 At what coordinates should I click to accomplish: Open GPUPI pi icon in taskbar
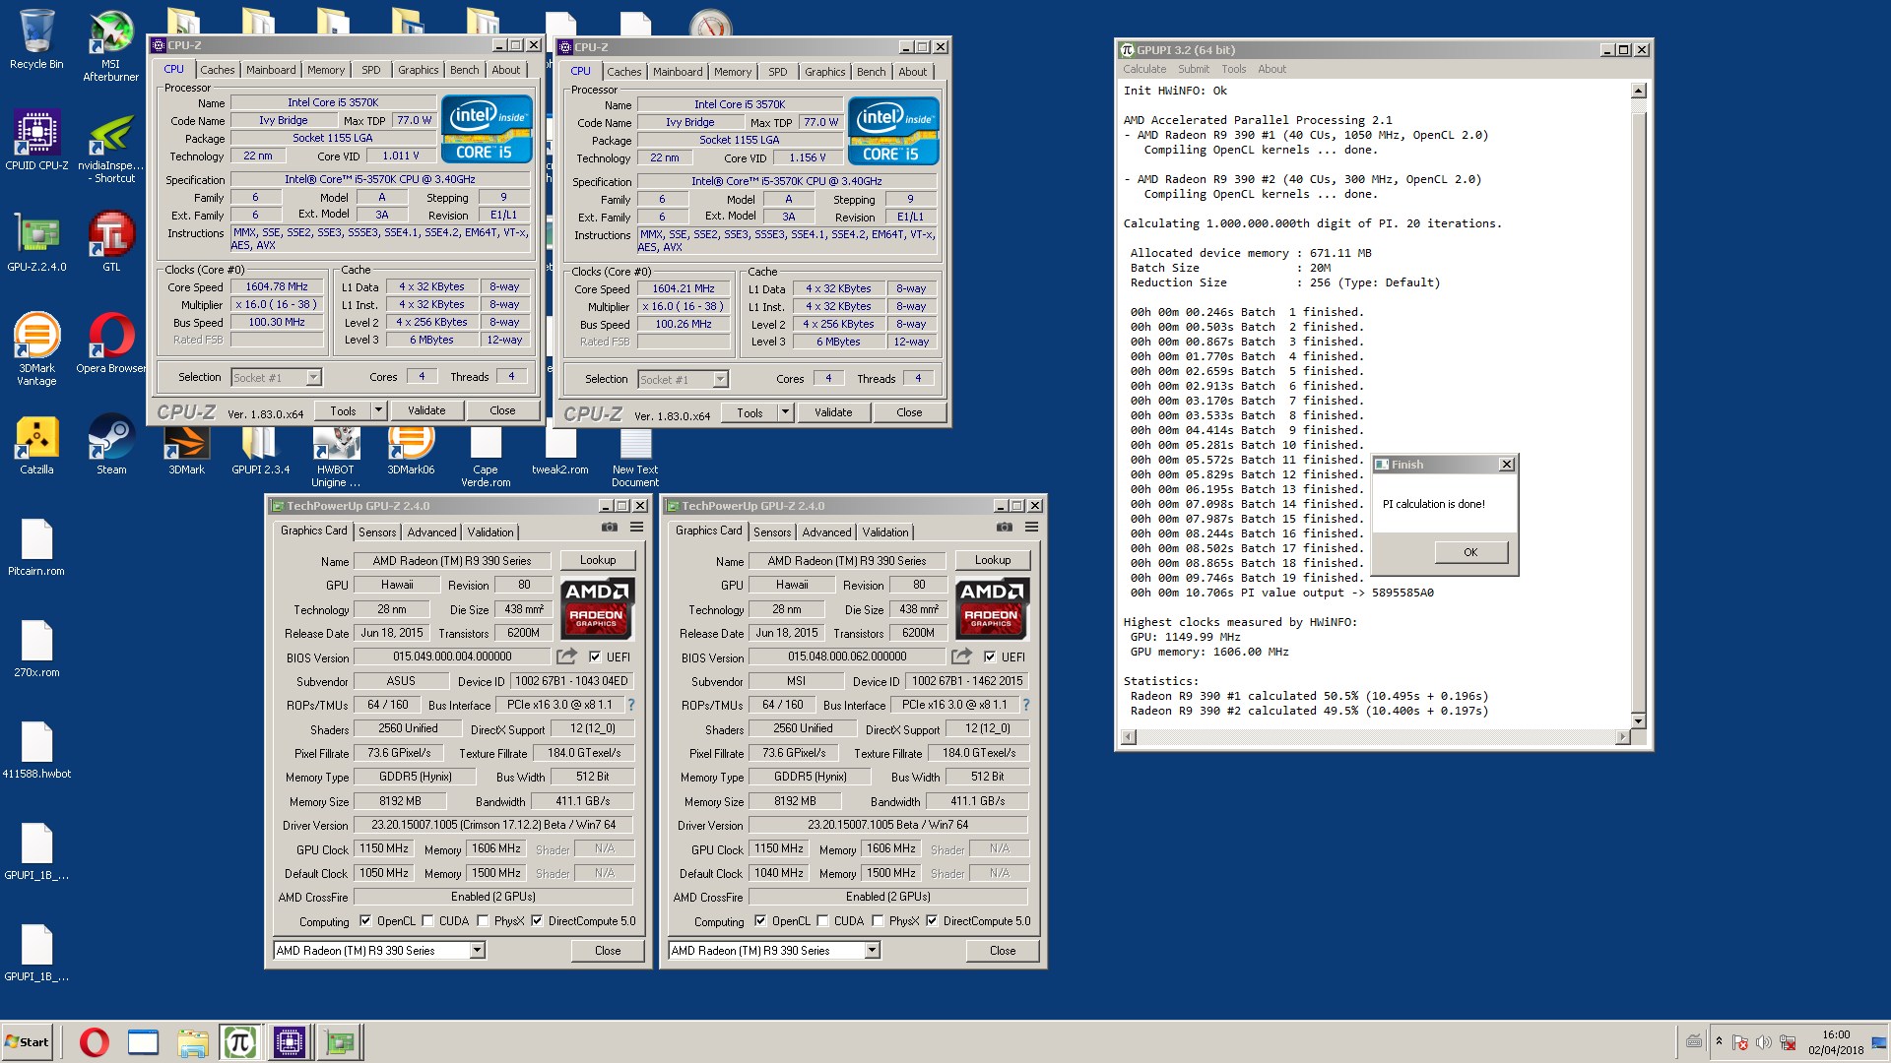pyautogui.click(x=239, y=1041)
